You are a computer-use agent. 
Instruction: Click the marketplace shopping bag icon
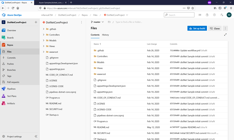click(207, 15)
